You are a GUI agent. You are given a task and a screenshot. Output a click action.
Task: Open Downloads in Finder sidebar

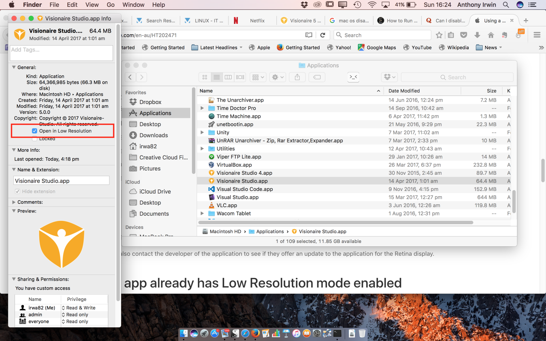[x=154, y=135]
